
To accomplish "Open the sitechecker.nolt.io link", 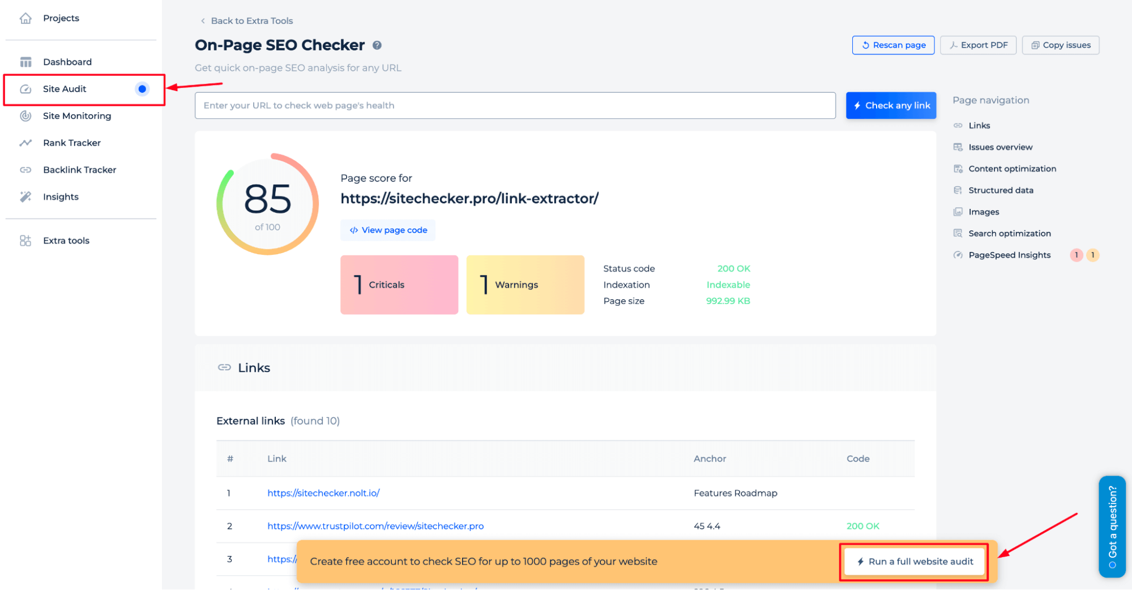I will click(323, 493).
